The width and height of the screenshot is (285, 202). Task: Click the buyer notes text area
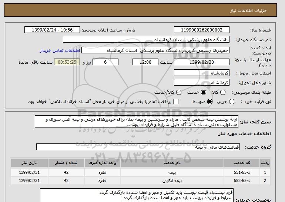pyautogui.click(x=137, y=195)
